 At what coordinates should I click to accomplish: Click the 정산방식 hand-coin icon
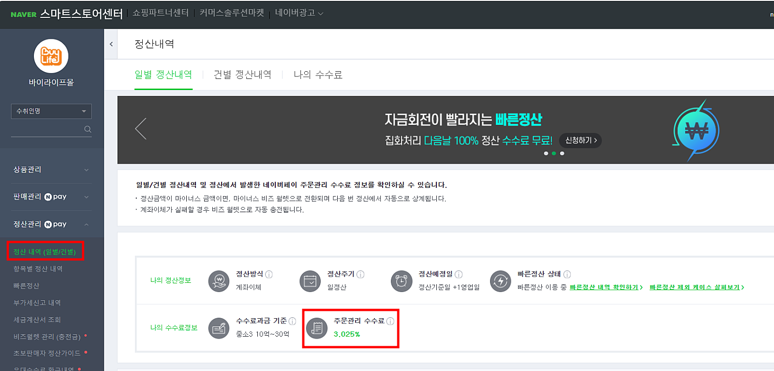click(x=219, y=281)
